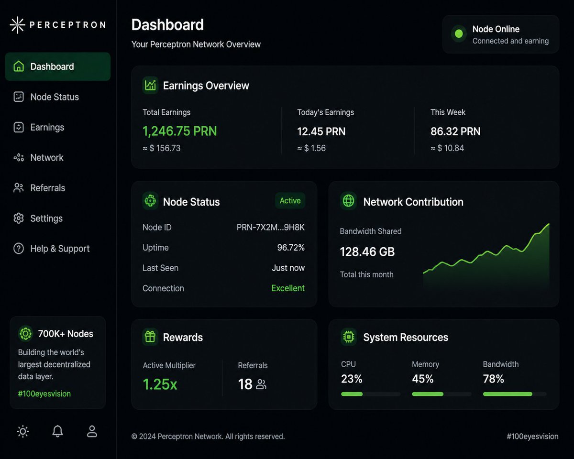The width and height of the screenshot is (574, 459).
Task: Click the Referrals people sidebar icon
Action: click(19, 188)
